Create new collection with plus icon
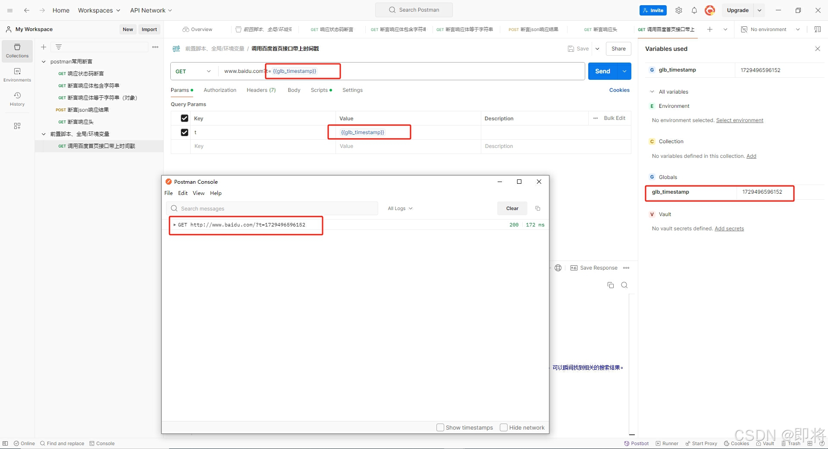The width and height of the screenshot is (828, 449). tap(44, 47)
